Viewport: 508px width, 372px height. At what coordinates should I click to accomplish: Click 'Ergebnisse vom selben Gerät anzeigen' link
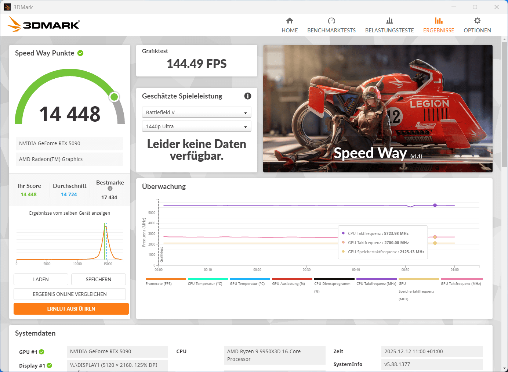(70, 213)
